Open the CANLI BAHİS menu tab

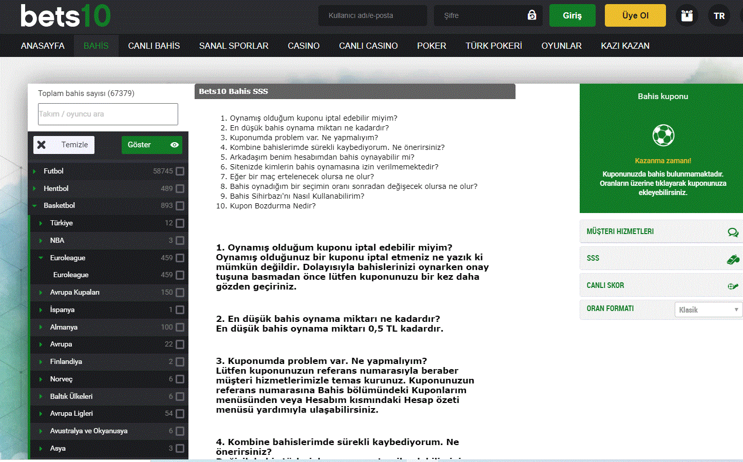(154, 46)
